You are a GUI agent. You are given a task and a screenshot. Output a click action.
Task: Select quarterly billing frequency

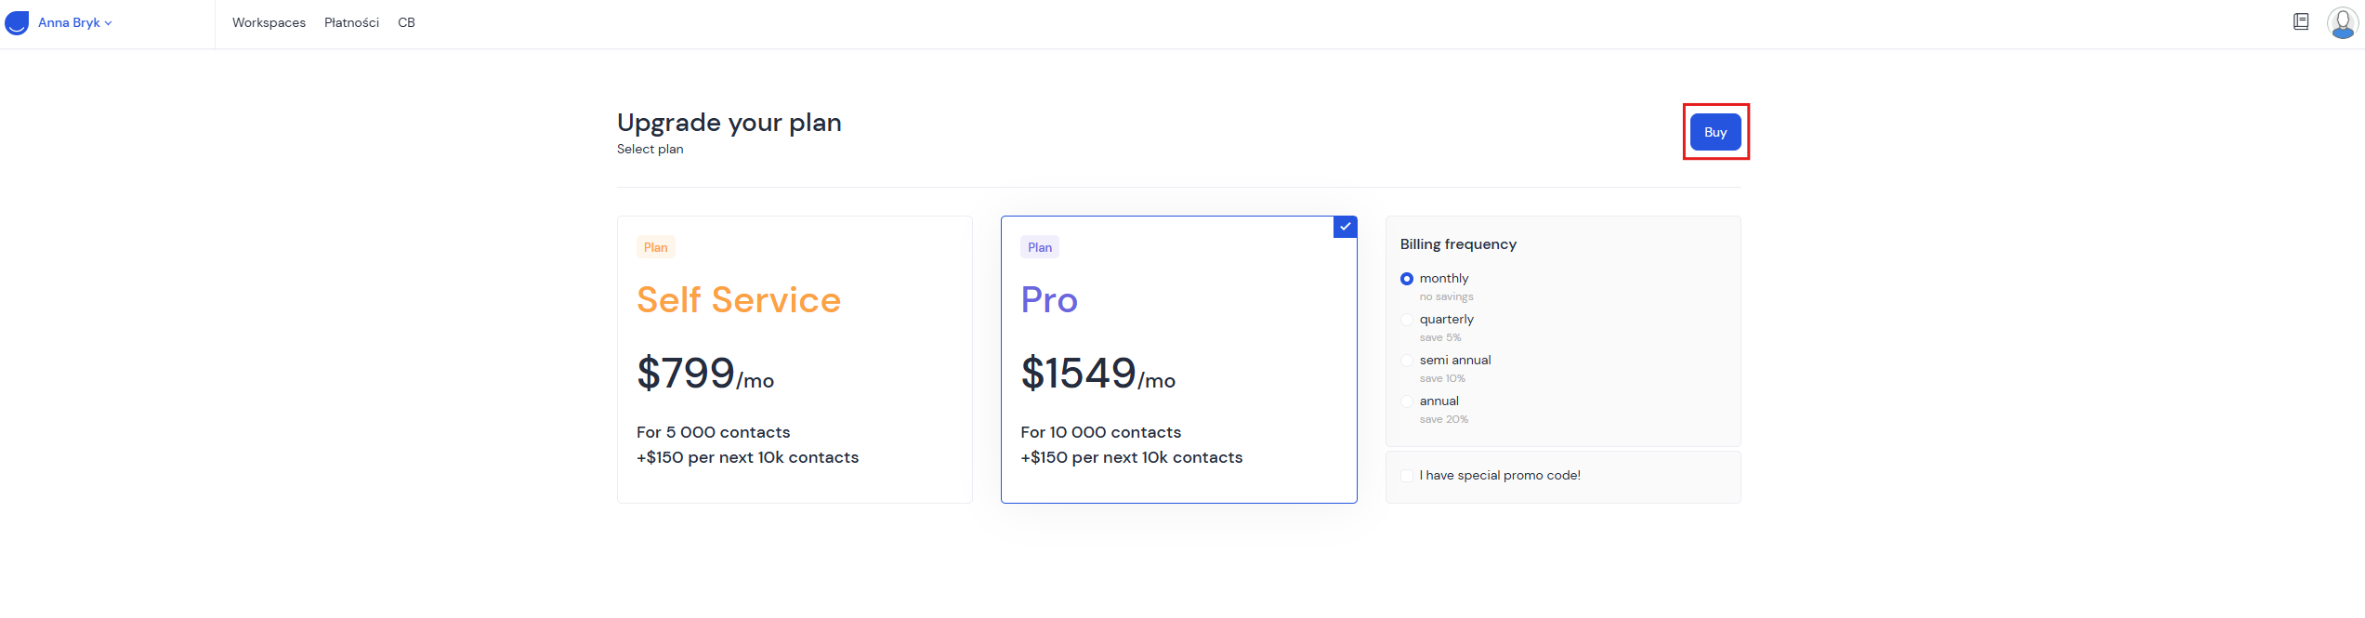(1407, 320)
